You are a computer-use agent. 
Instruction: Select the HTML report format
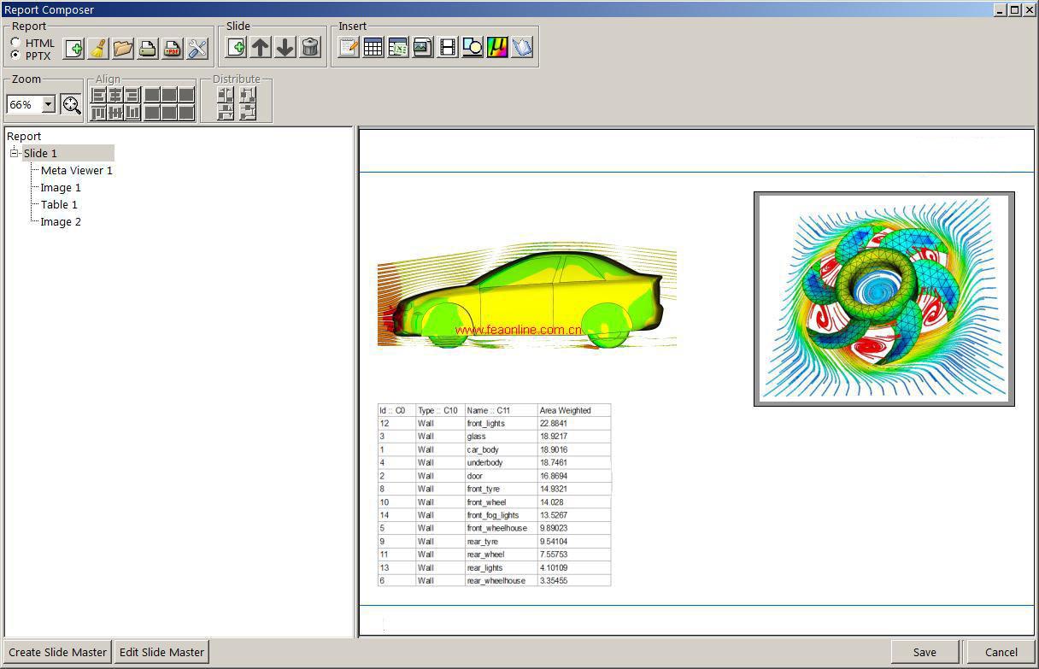click(16, 43)
